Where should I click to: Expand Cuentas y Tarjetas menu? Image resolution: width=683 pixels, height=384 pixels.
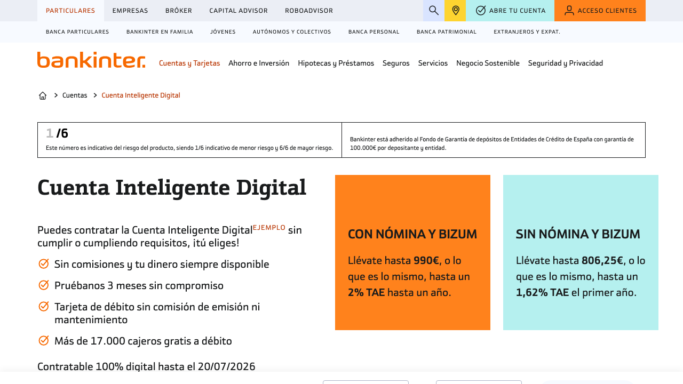click(189, 63)
